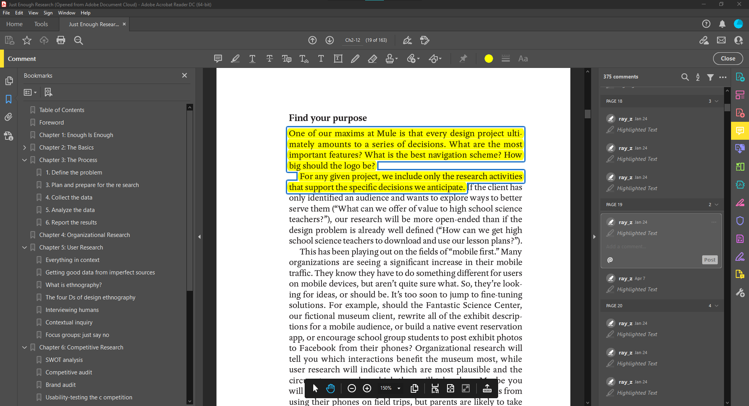Select the replace text tool
This screenshot has width=749, height=406.
click(287, 59)
